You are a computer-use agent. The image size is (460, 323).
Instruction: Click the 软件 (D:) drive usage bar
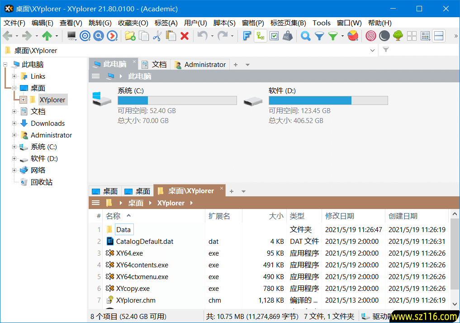[x=328, y=100]
